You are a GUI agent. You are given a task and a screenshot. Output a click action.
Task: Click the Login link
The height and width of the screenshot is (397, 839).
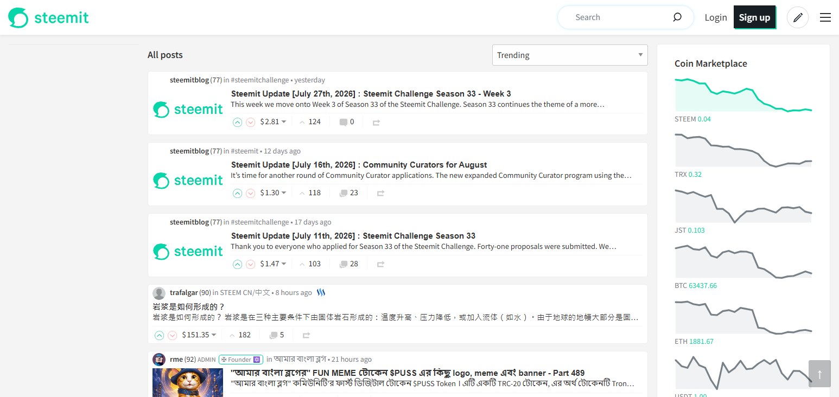pos(716,17)
